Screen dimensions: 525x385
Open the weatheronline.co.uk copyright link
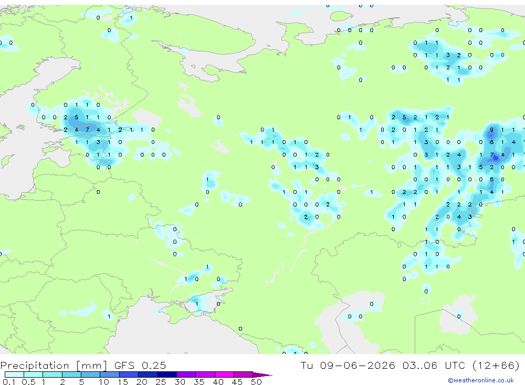tap(481, 380)
